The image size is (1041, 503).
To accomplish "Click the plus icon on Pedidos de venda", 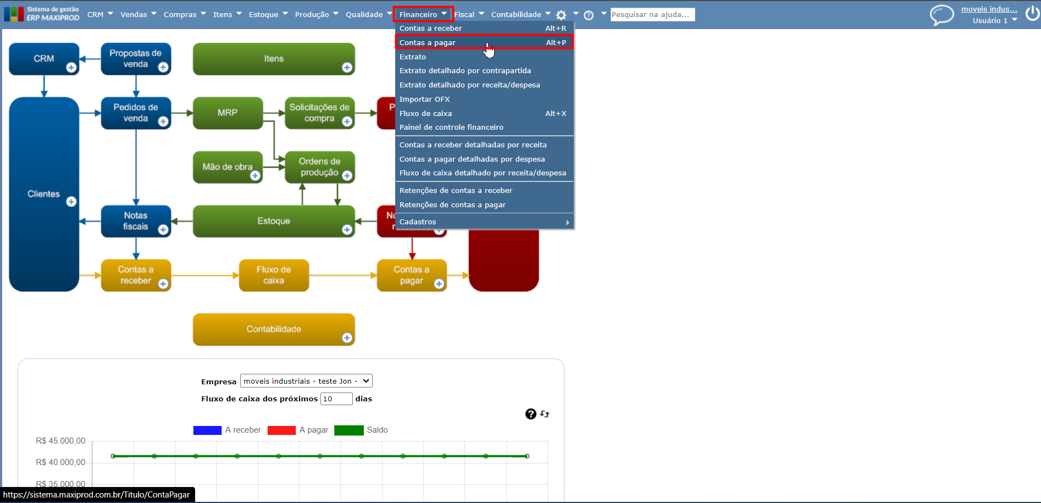I will click(x=163, y=121).
